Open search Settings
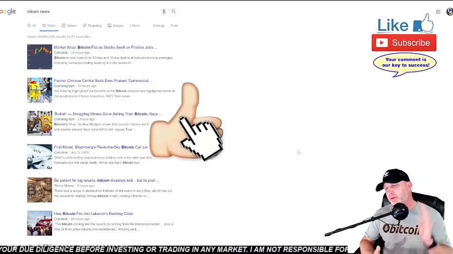The height and width of the screenshot is (254, 453). coord(159,26)
